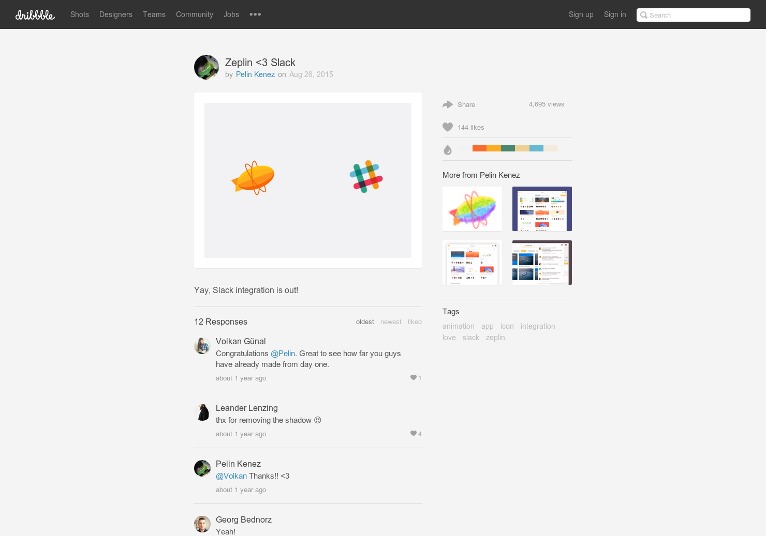Open the Designers menu item
The height and width of the screenshot is (536, 766).
tap(115, 14)
